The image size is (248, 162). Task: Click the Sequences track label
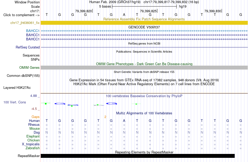pos(31,55)
